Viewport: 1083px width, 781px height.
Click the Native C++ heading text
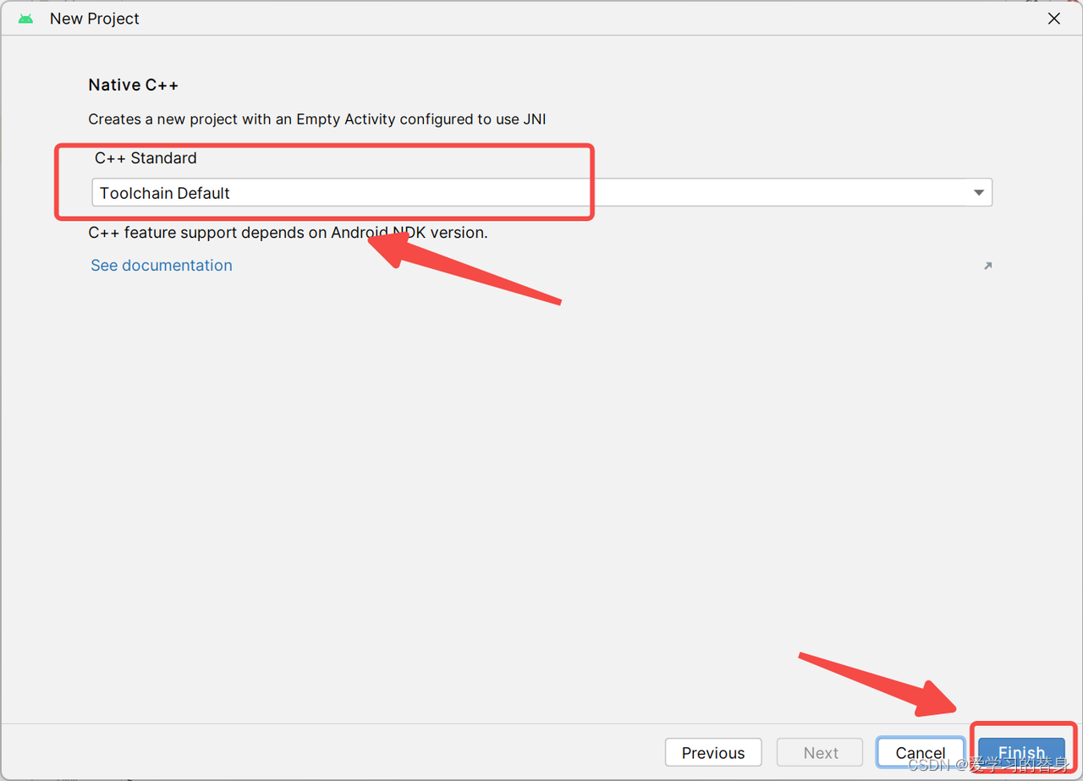click(134, 85)
